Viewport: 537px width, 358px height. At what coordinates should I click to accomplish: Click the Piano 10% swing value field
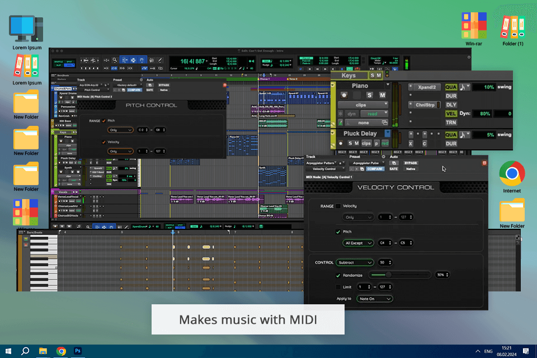pos(483,87)
